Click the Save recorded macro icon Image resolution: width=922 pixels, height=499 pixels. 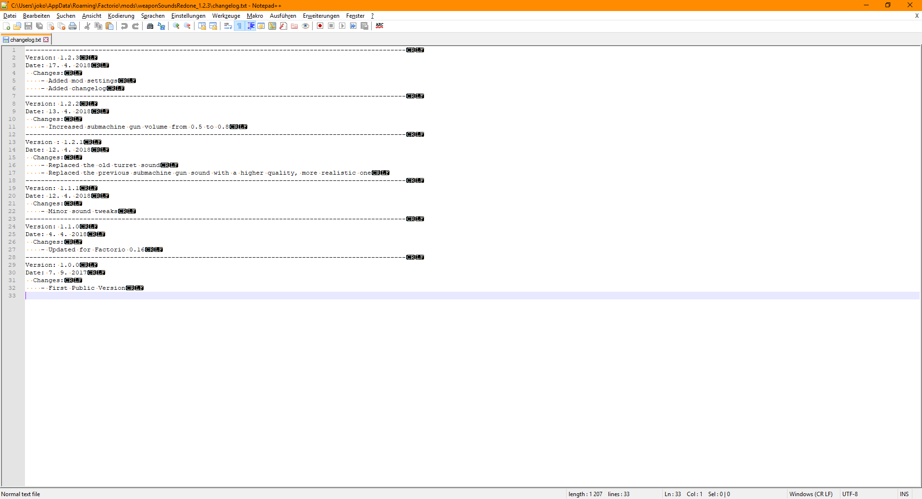tap(364, 26)
